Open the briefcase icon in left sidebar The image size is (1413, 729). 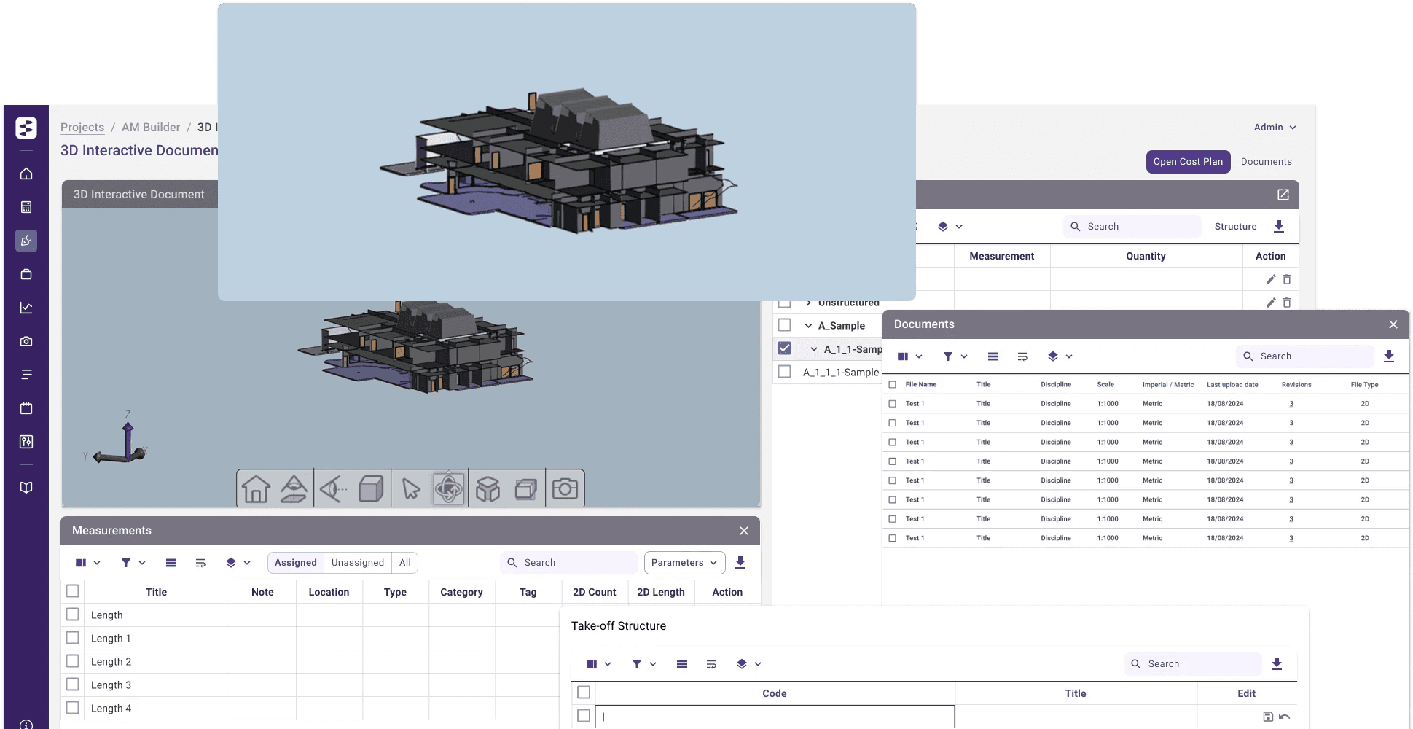[x=26, y=274]
